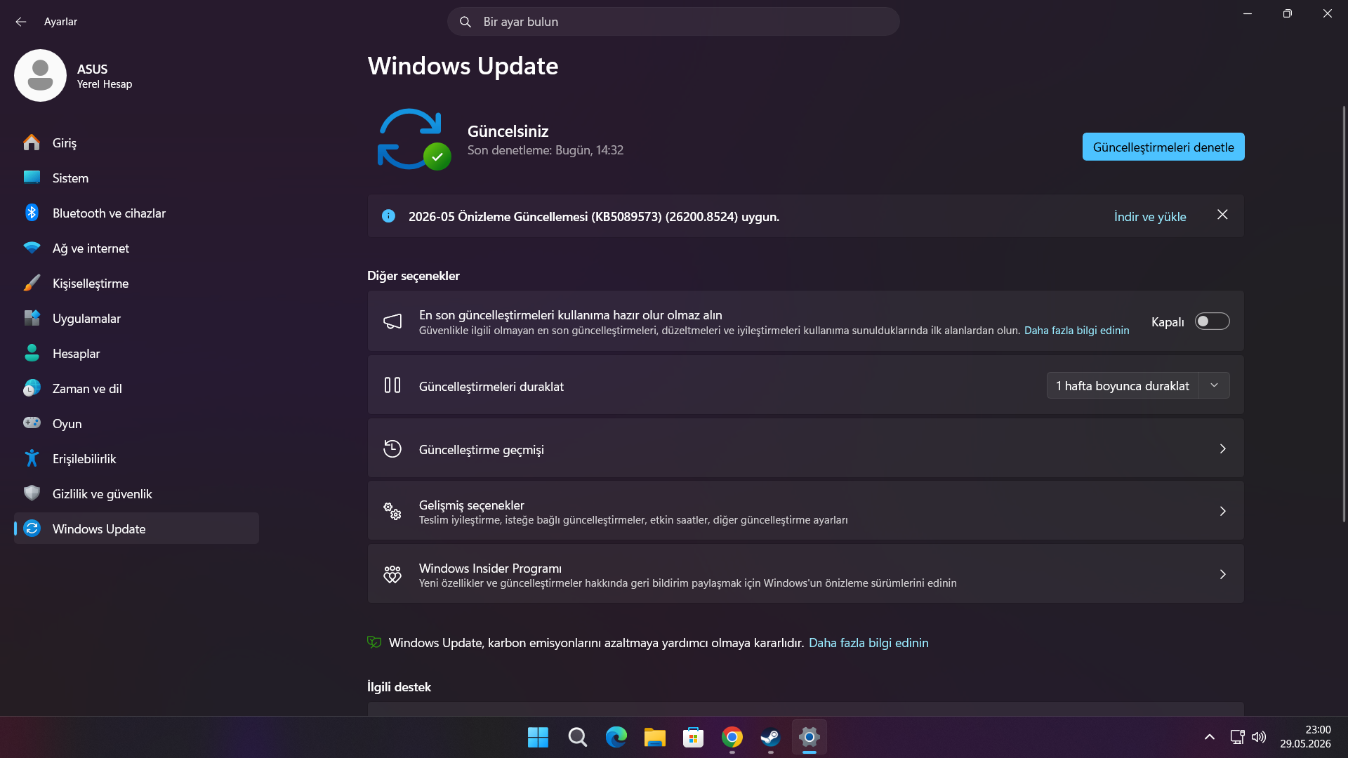
Task: Open Microsoft Store from the taskbar
Action: (x=693, y=737)
